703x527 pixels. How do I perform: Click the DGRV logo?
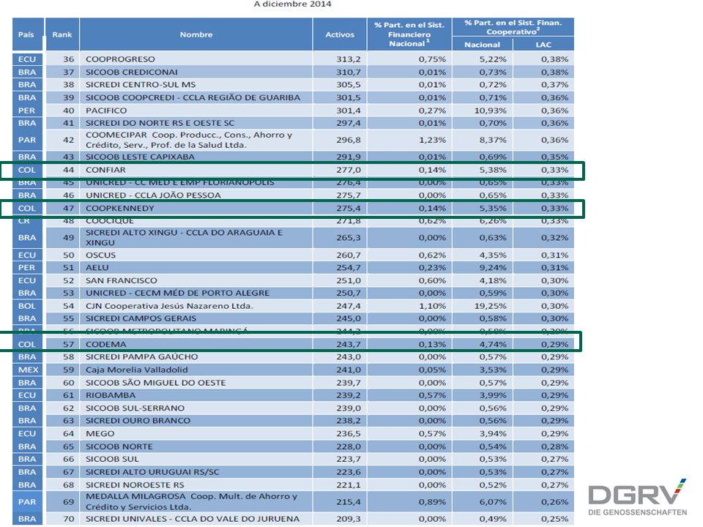637,498
